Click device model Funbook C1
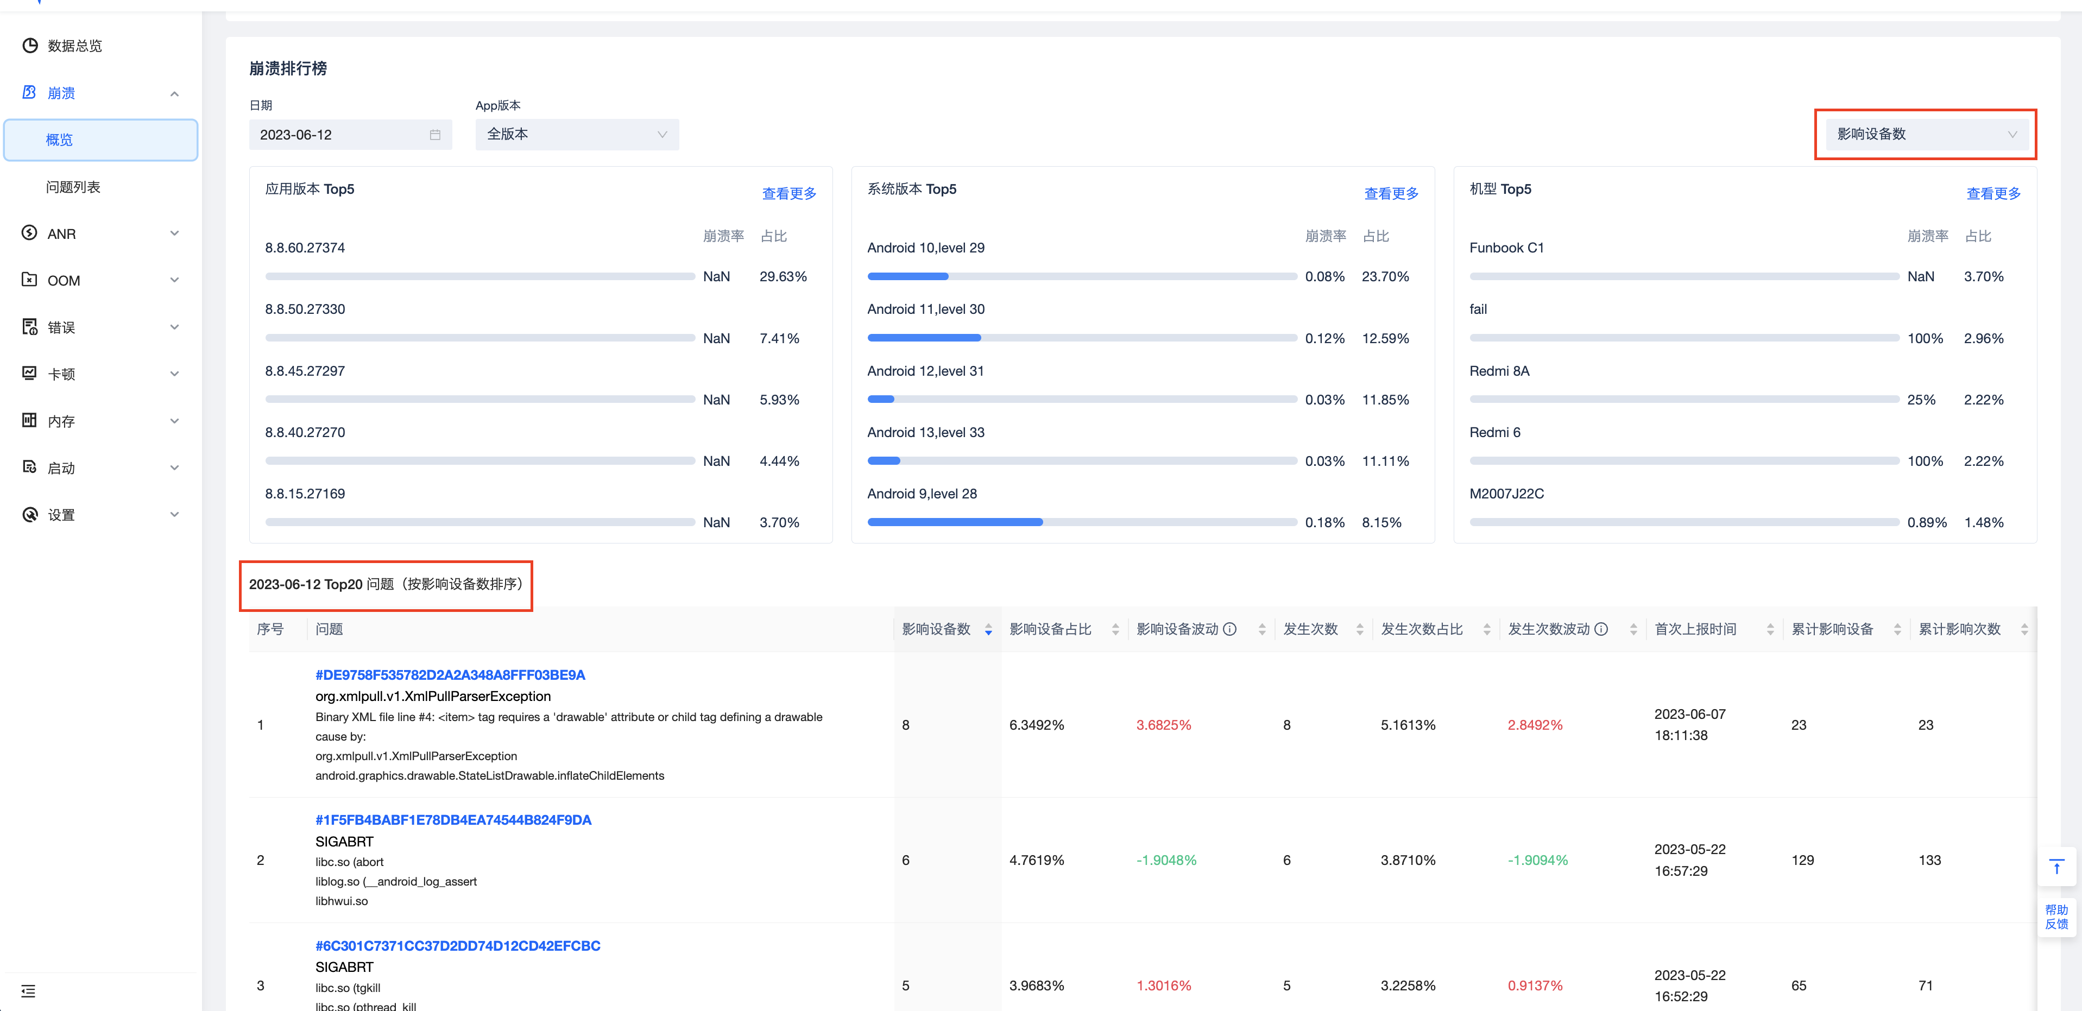This screenshot has height=1011, width=2082. (1506, 247)
